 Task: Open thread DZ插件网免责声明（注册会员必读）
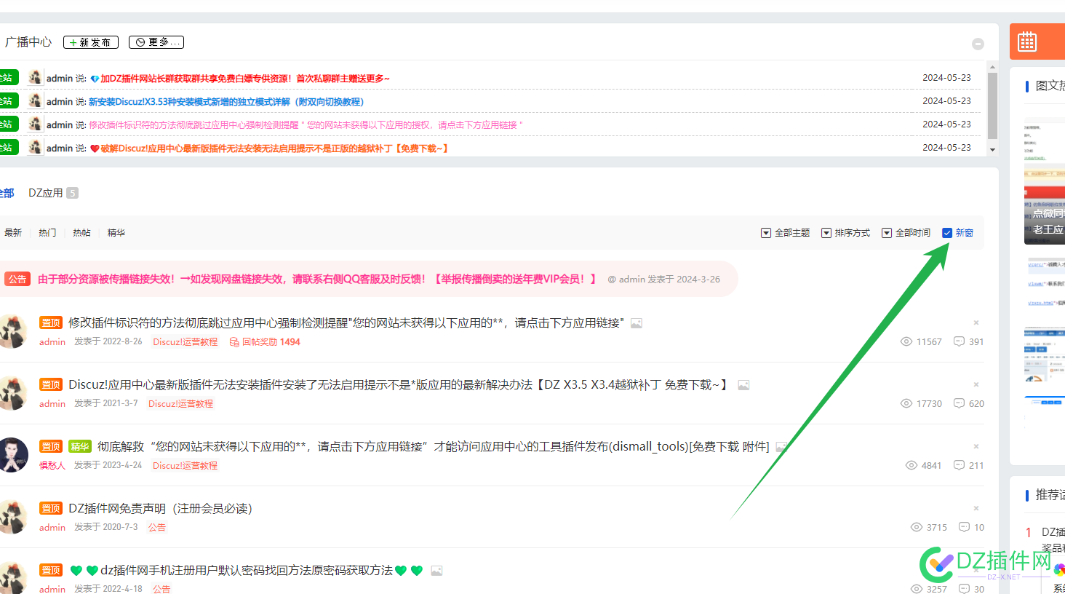160,508
